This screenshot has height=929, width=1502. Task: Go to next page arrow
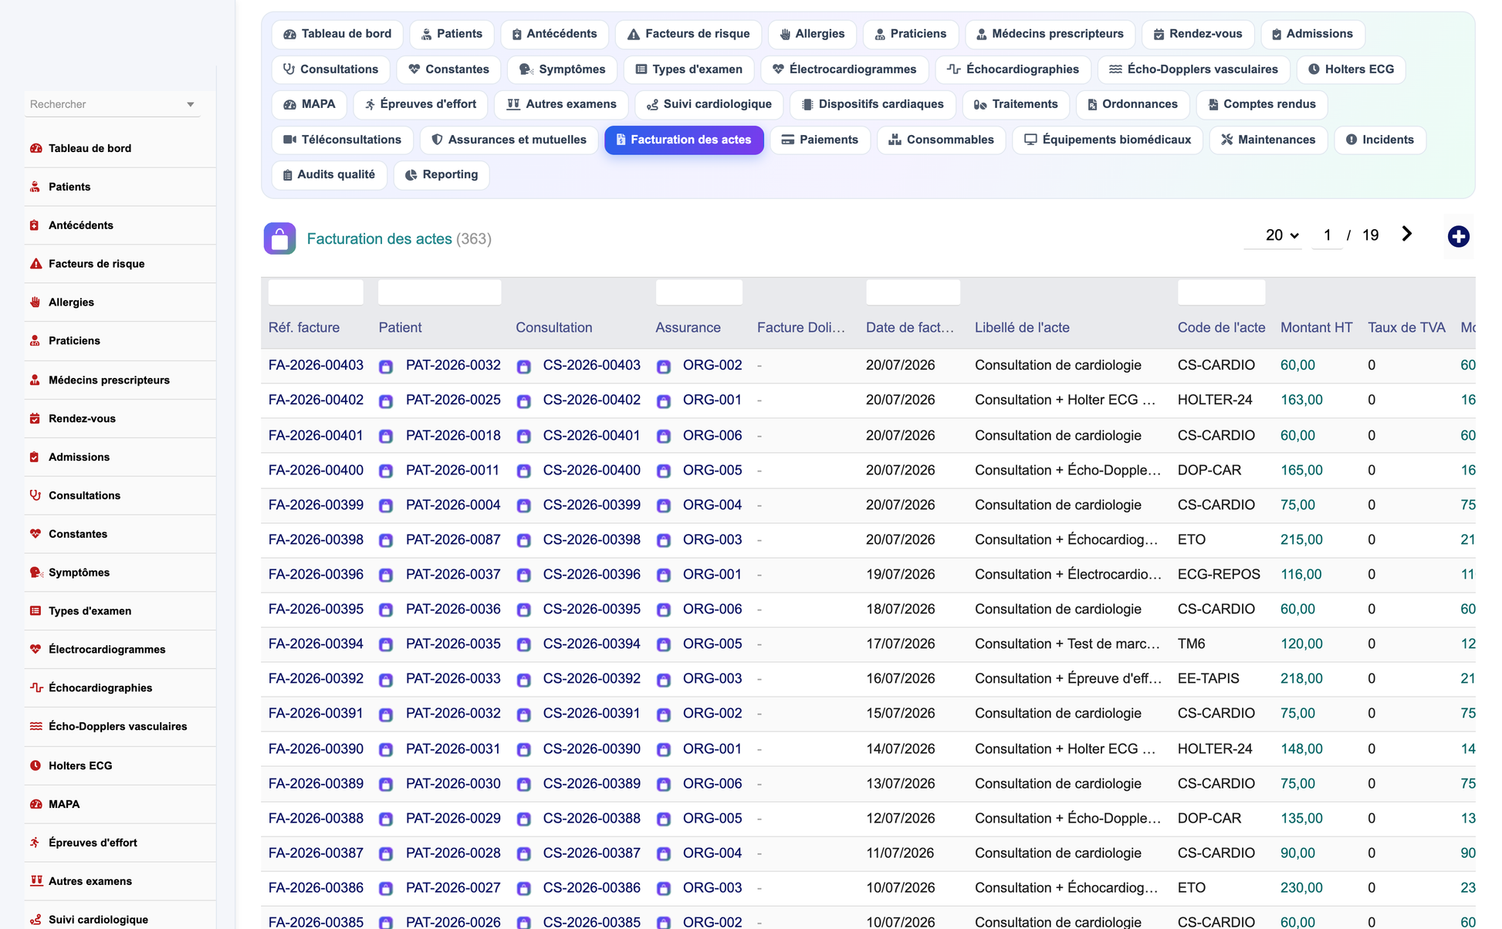1406,235
